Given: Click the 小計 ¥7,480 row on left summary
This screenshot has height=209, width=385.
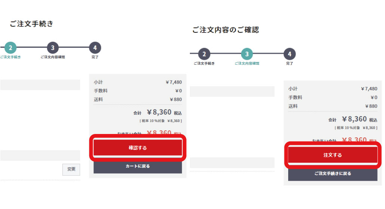Looking at the screenshot, I should [138, 82].
